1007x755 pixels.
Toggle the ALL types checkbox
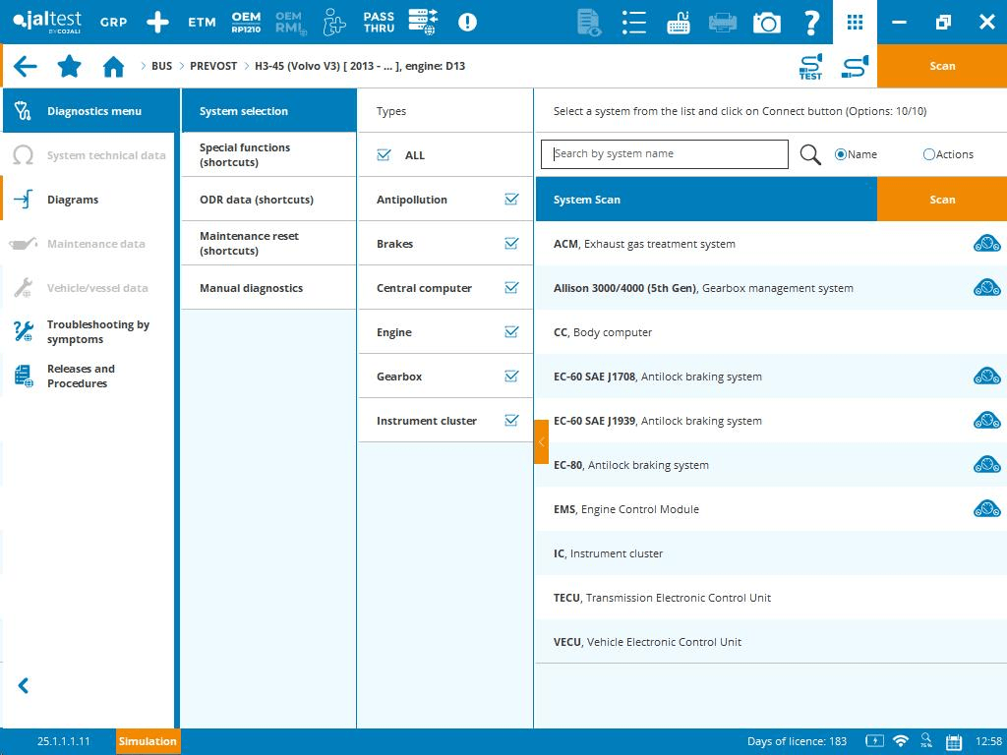pos(385,155)
